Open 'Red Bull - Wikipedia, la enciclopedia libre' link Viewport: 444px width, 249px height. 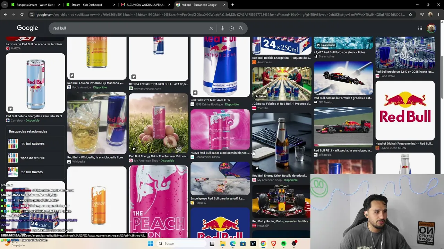pos(95,157)
